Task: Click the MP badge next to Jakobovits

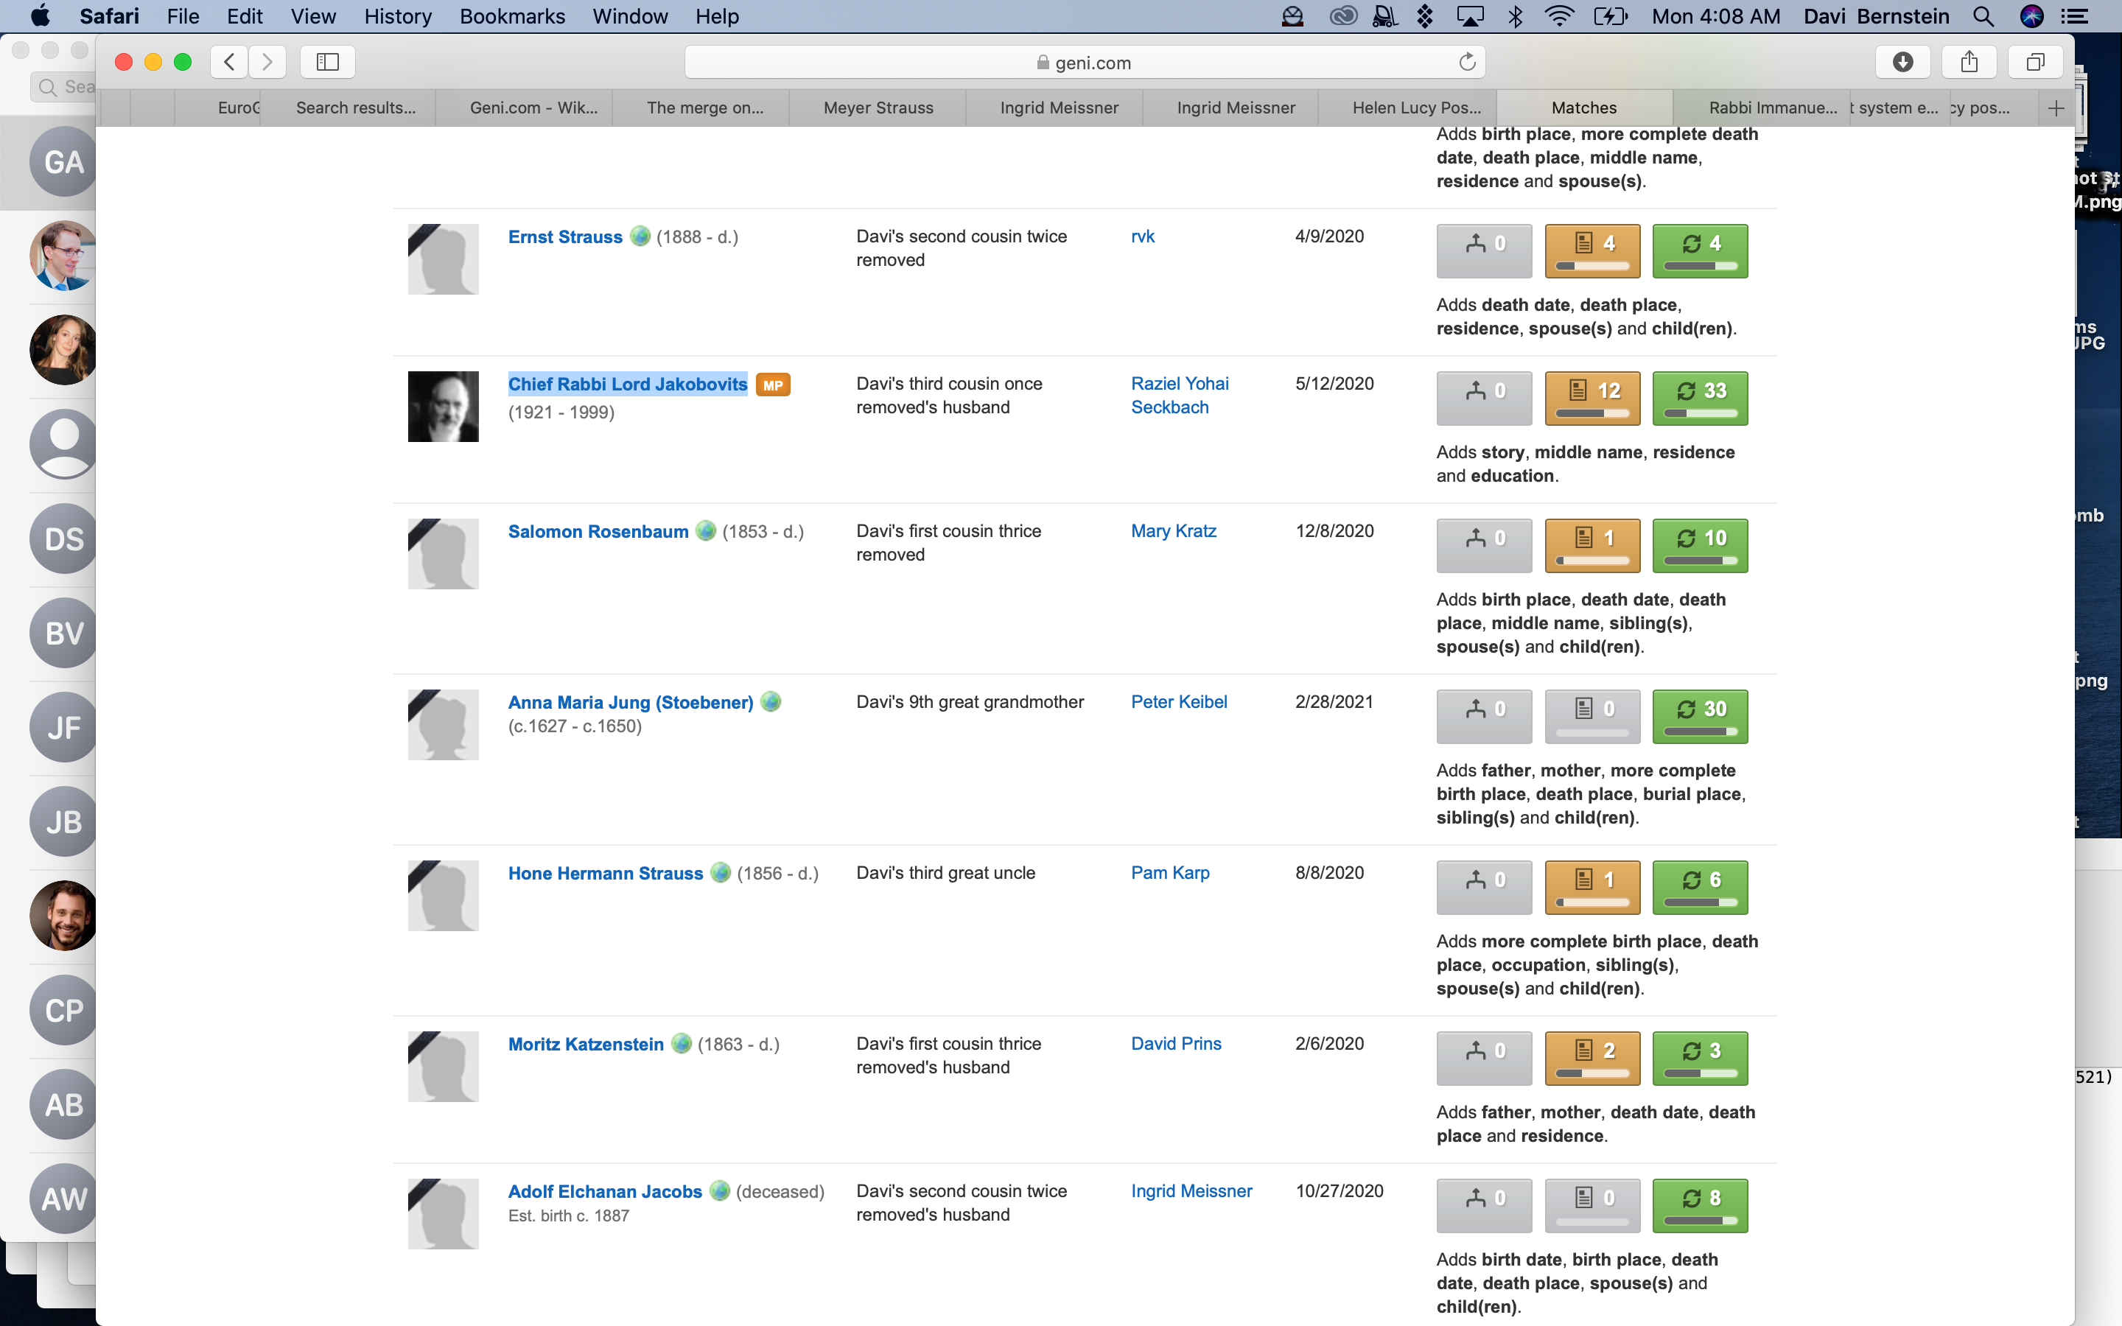Action: (772, 385)
